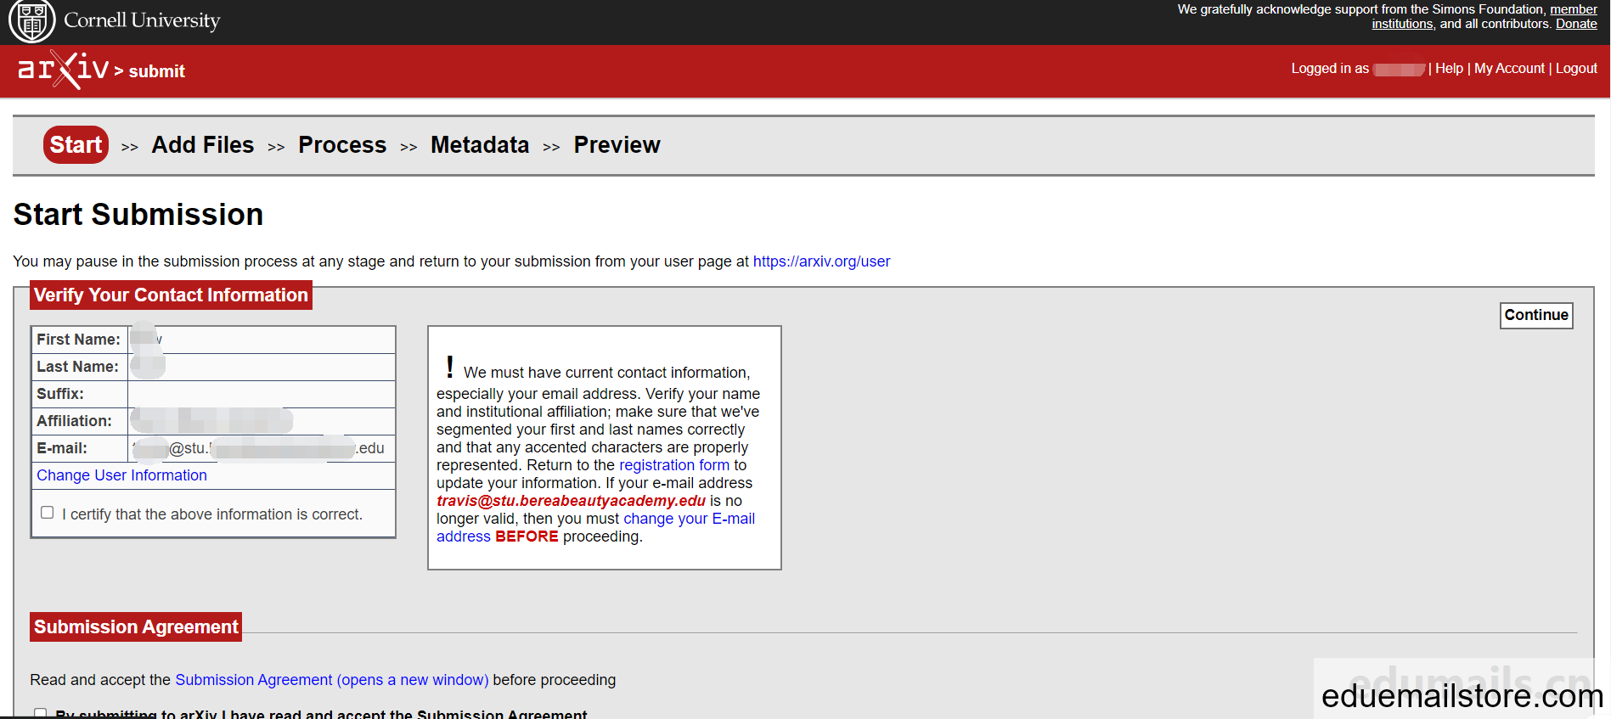
Task: Select the Preview step
Action: (617, 145)
